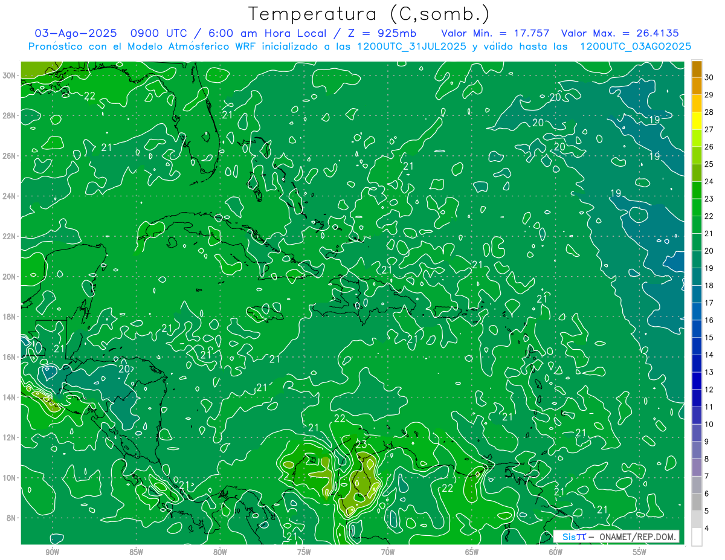Click the 30N latitude axis label
The width and height of the screenshot is (725, 560).
(10, 76)
